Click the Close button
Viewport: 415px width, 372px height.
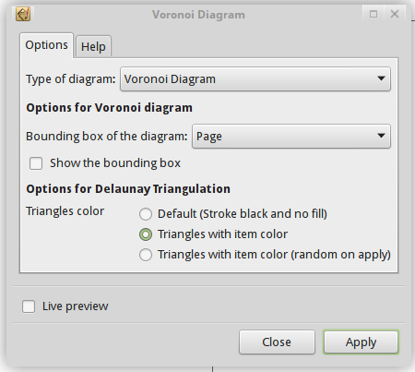277,342
